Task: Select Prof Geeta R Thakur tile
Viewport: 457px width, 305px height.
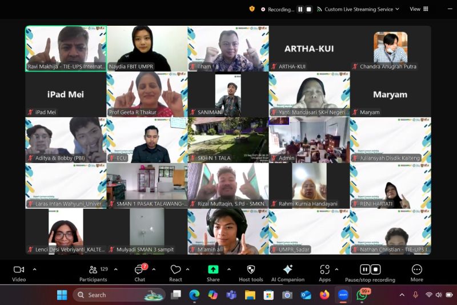Action: point(147,94)
